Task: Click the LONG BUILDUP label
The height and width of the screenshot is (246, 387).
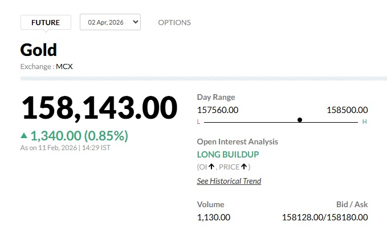Action: pos(228,154)
